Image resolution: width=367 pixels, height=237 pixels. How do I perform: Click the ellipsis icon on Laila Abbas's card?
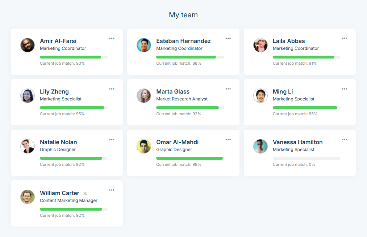(345, 38)
